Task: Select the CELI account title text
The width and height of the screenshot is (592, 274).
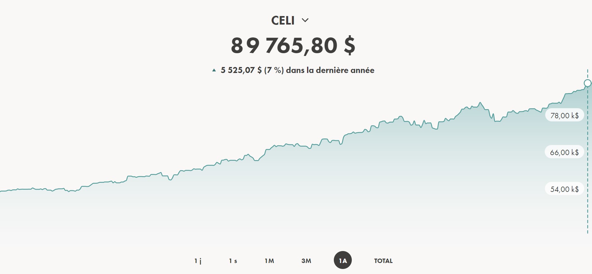Action: point(283,20)
